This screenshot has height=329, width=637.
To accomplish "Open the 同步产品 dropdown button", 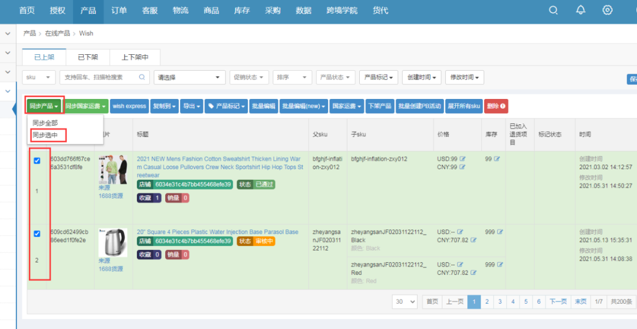I will click(44, 106).
